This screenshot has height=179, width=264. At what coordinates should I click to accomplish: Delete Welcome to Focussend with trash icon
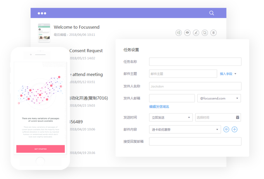click(214, 33)
